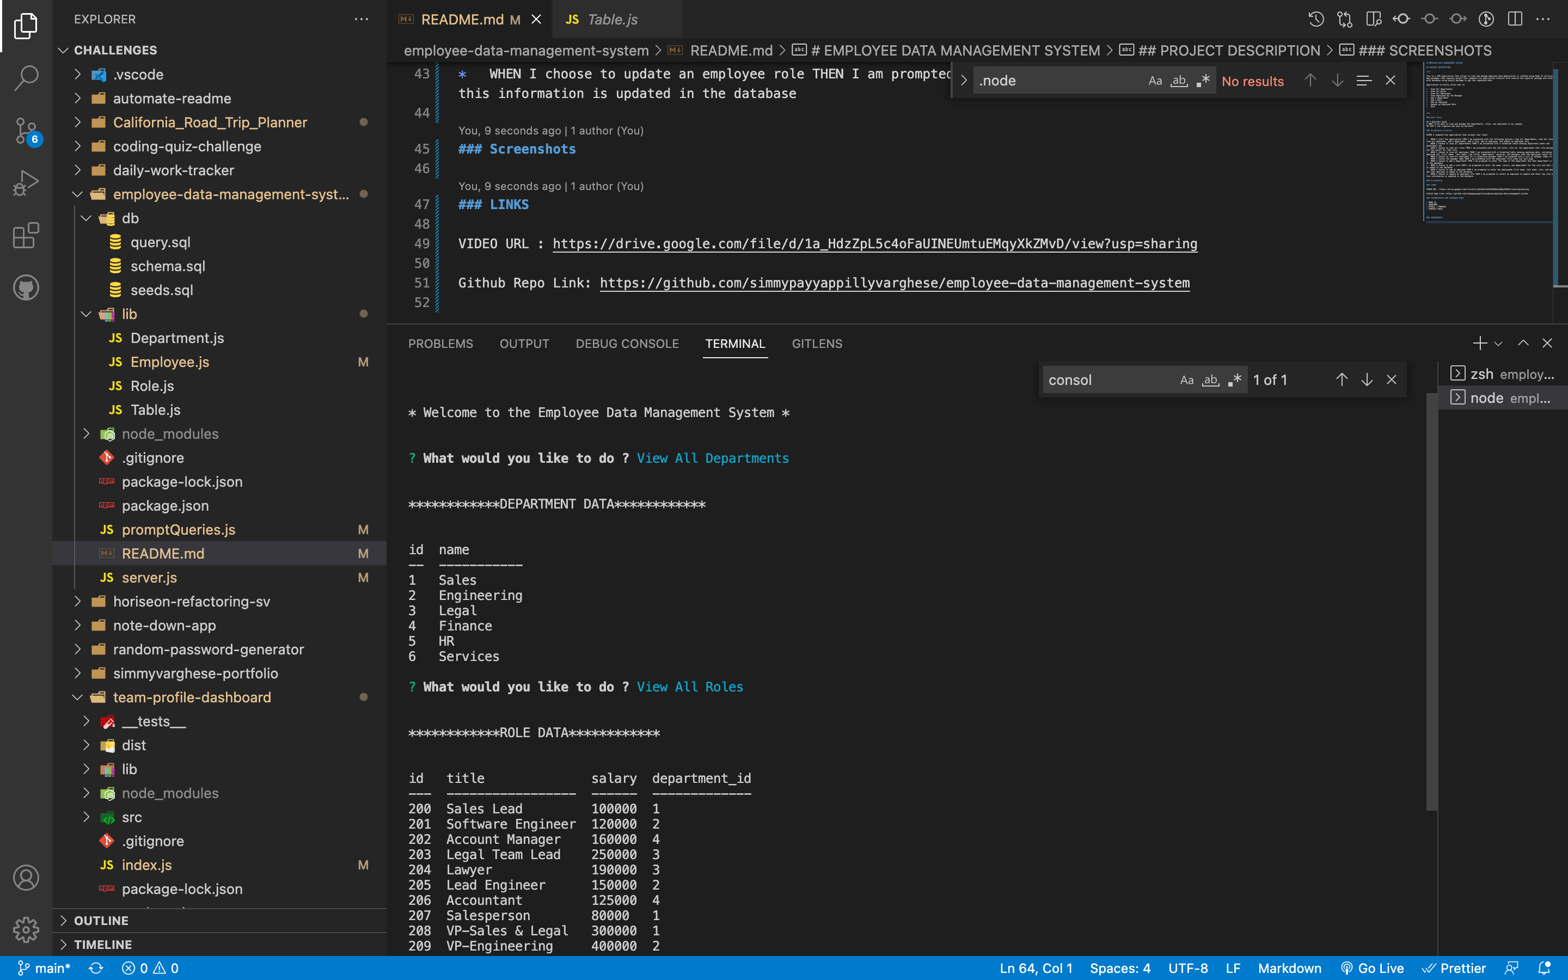Open Source Control view with 6 changes
The height and width of the screenshot is (980, 1568).
[26, 131]
